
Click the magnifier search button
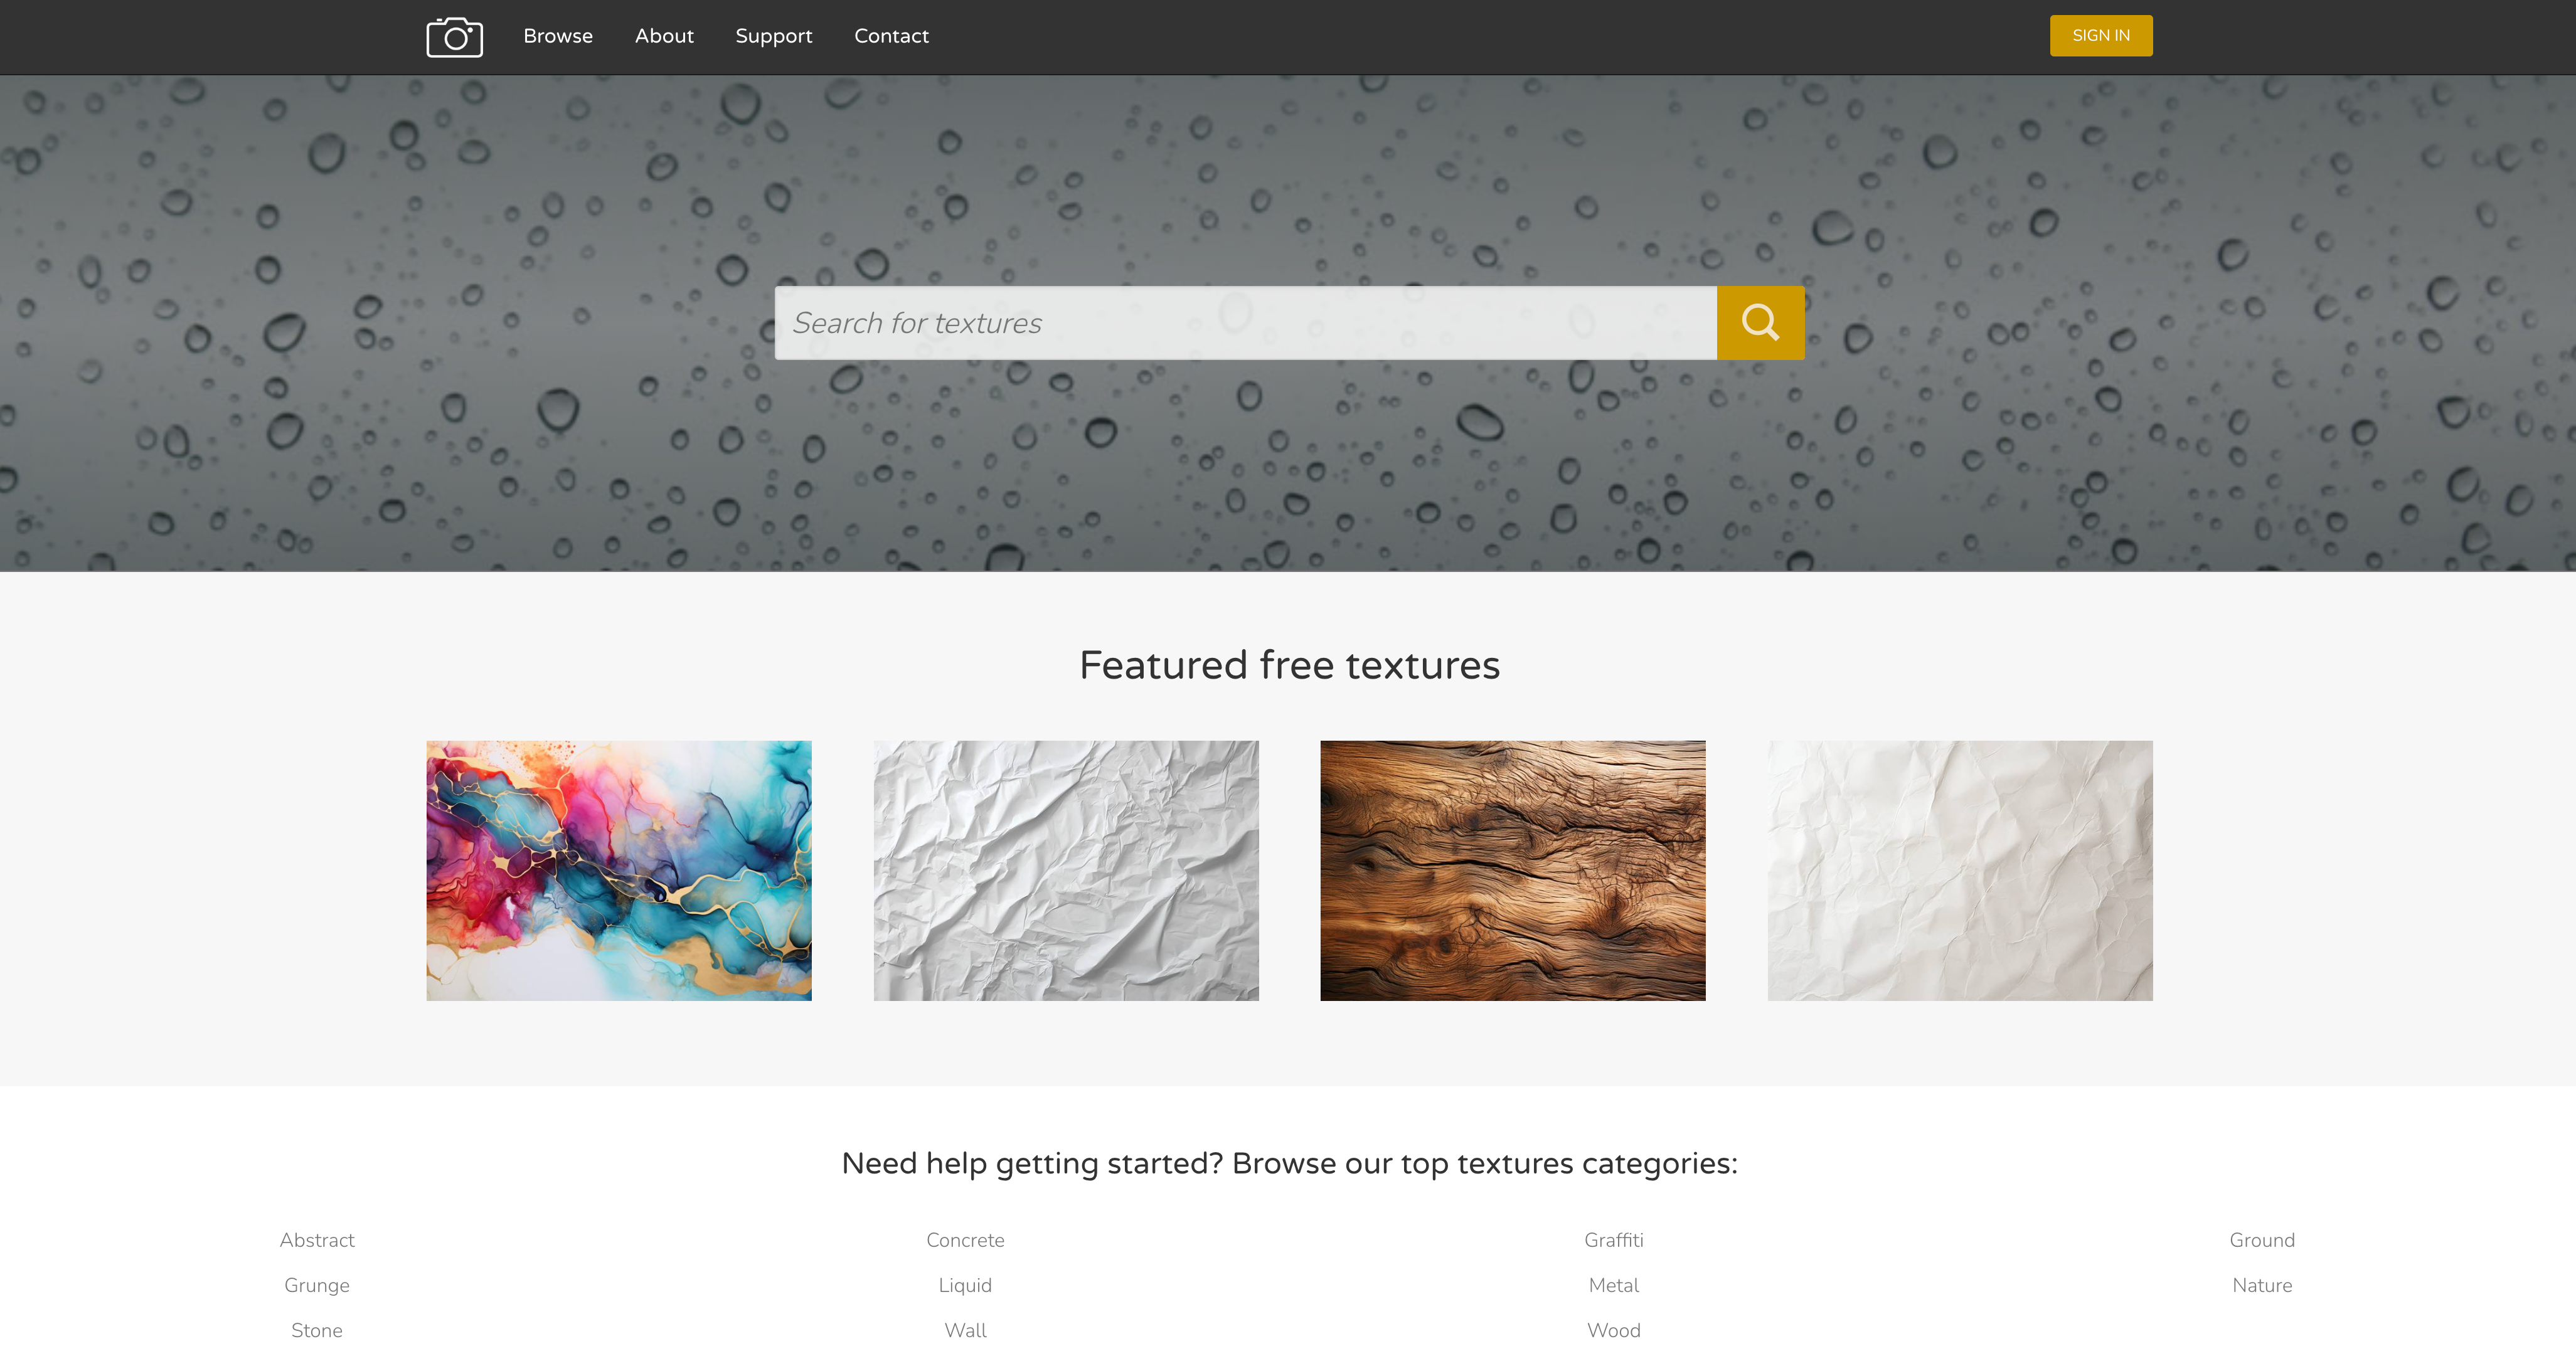tap(1760, 323)
